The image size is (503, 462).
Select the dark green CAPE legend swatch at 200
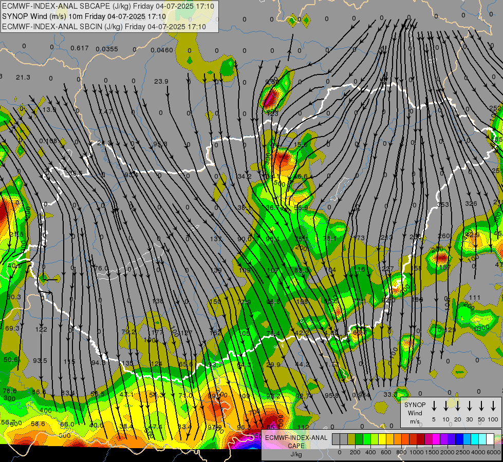click(359, 439)
